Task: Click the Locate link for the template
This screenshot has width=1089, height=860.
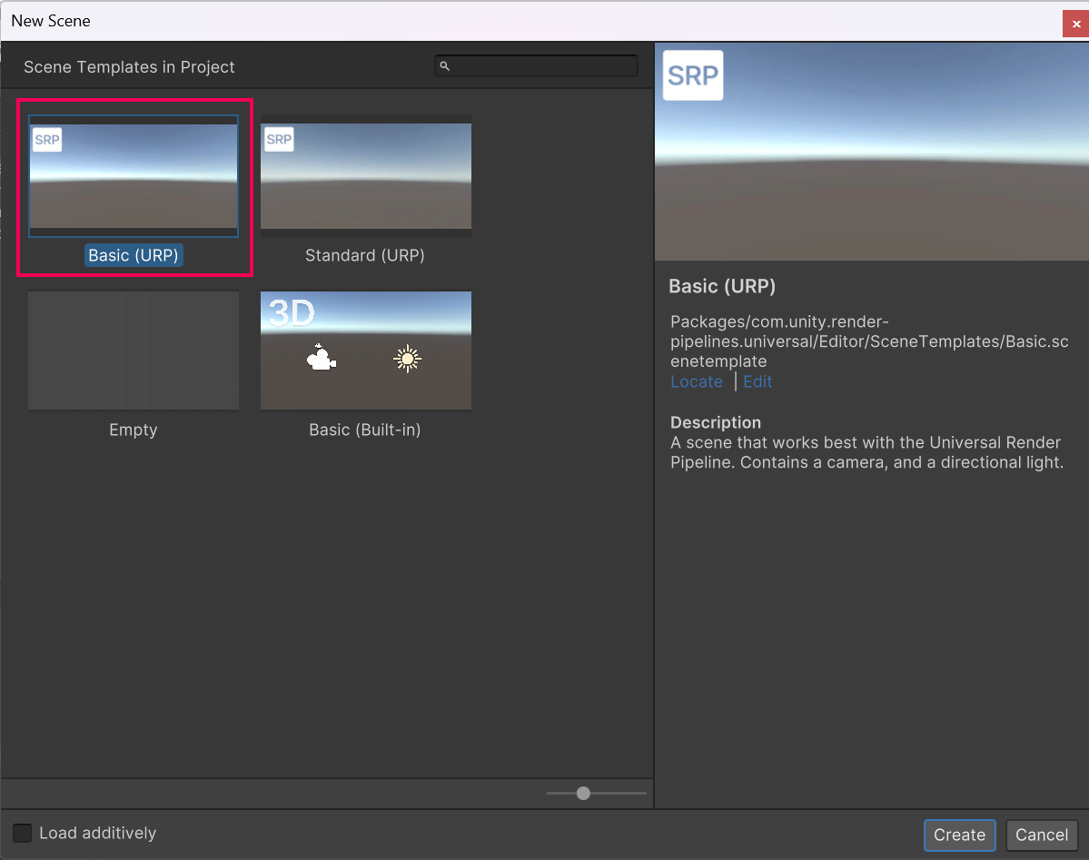Action: 697,381
